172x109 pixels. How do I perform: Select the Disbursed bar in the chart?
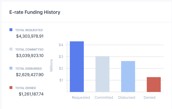pyautogui.click(x=128, y=76)
